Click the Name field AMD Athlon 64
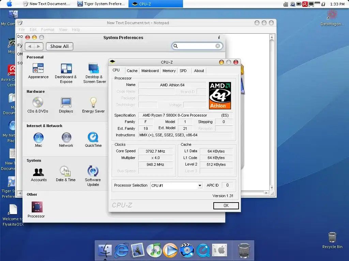Screen dimensions: 349x261 point(172,85)
